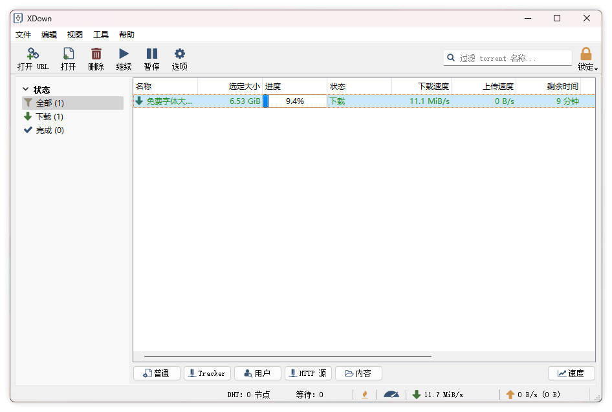Click the 6.53 GiB size cell
The width and height of the screenshot is (612, 412).
click(245, 101)
